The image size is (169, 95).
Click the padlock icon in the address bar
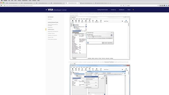(5, 6)
